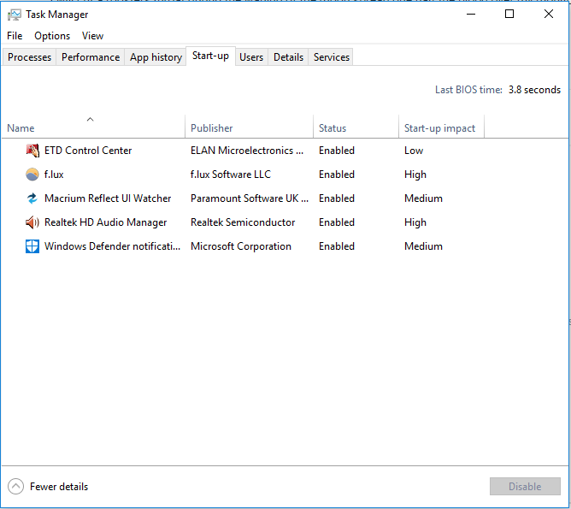The image size is (571, 509).
Task: Collapse view using Fewer details arrow
Action: (x=15, y=487)
